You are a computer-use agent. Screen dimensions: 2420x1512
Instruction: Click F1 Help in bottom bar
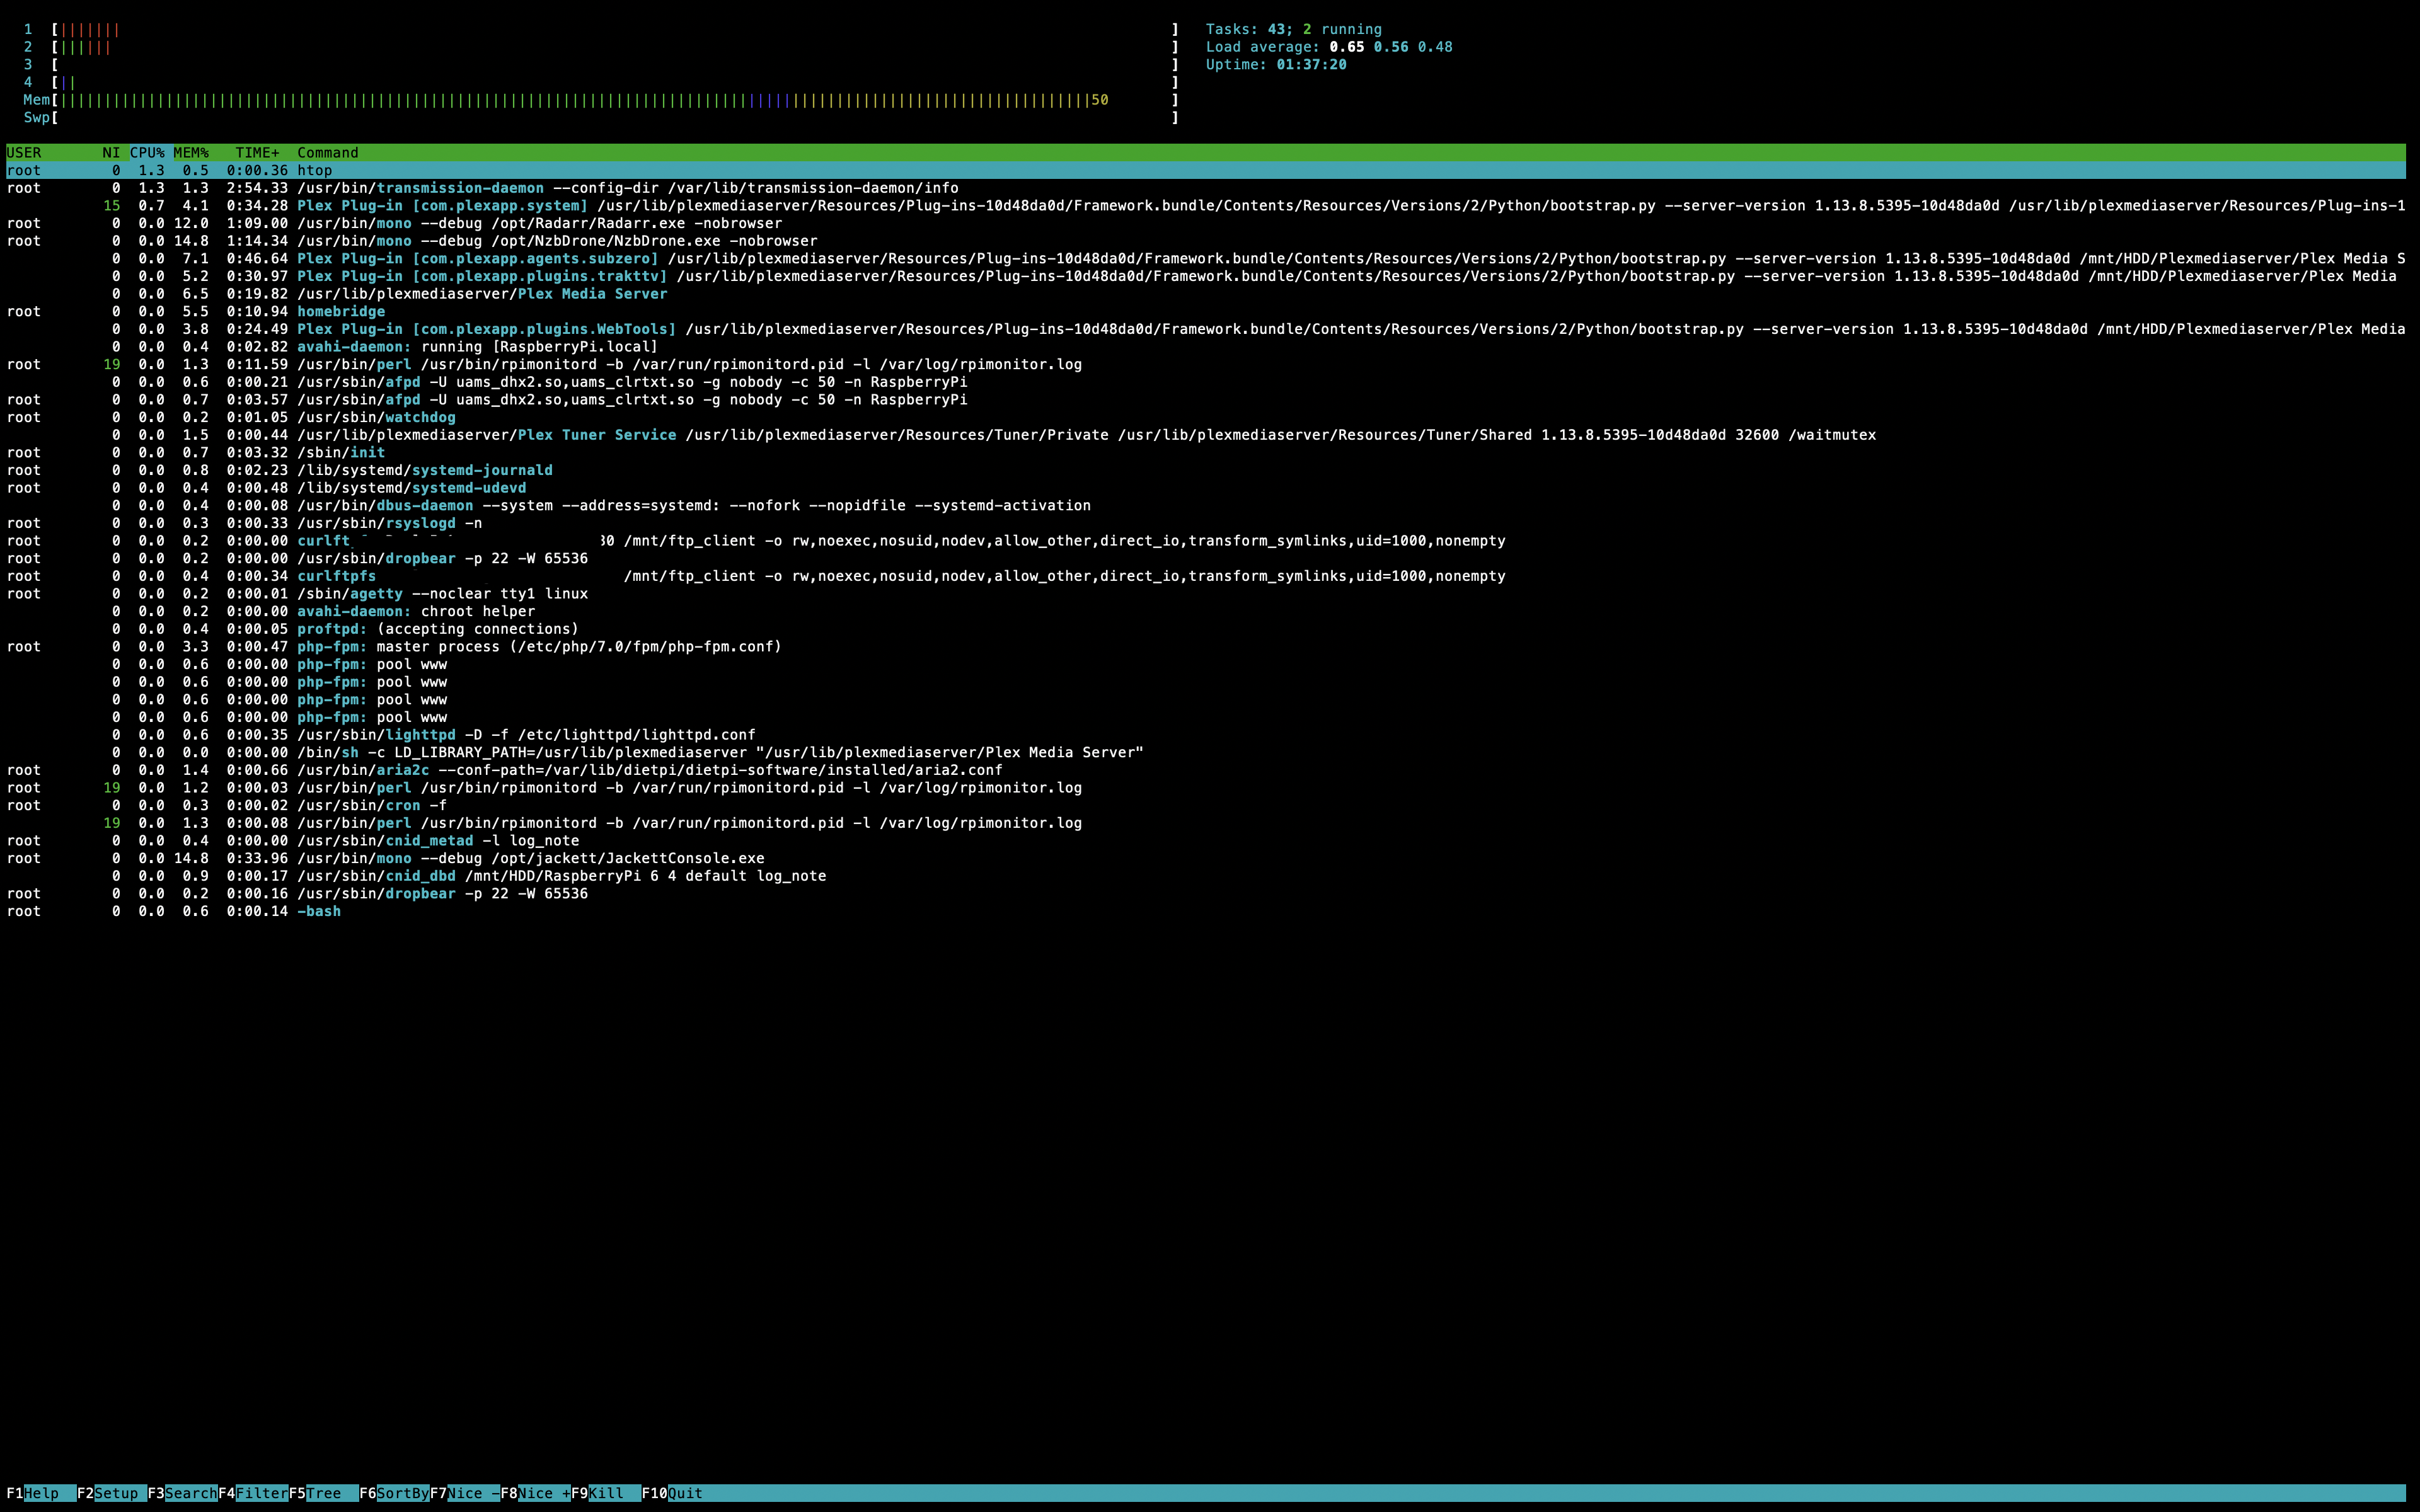point(40,1493)
